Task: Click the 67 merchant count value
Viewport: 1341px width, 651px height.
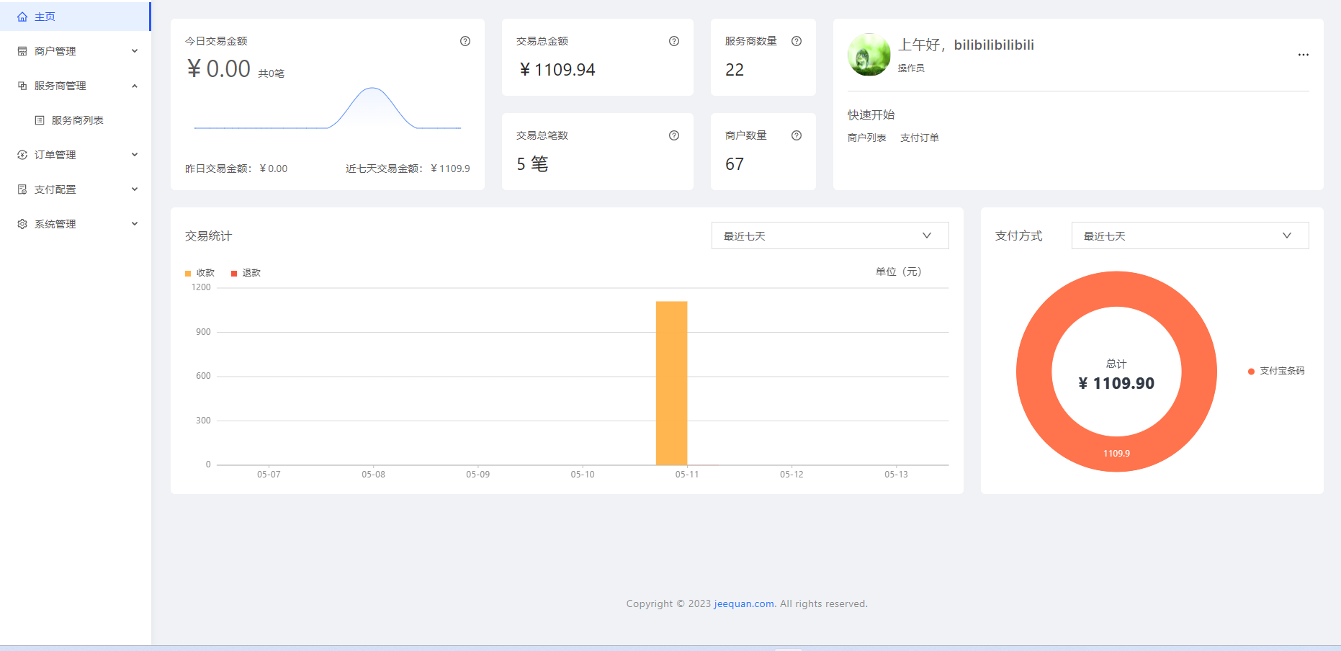Action: click(735, 164)
